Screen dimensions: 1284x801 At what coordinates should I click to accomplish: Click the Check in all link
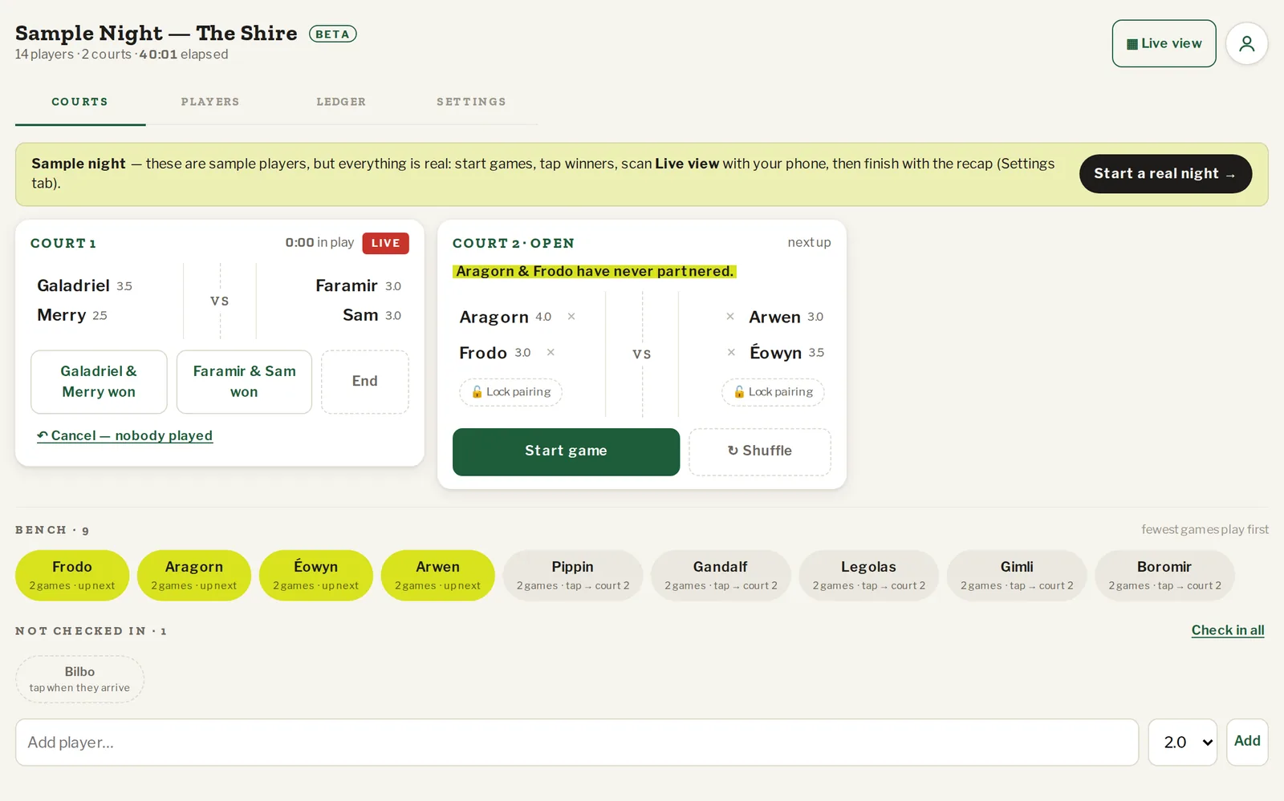(1227, 630)
